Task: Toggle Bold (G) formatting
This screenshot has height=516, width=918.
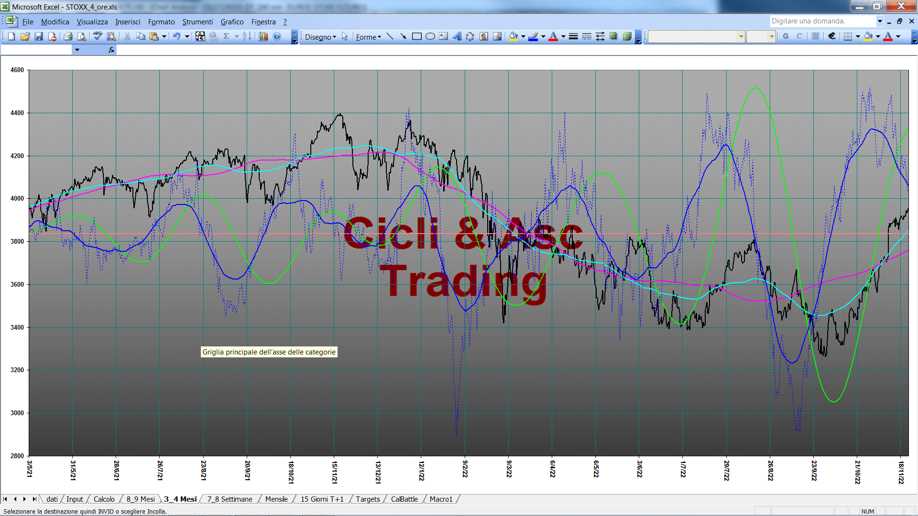Action: (786, 36)
